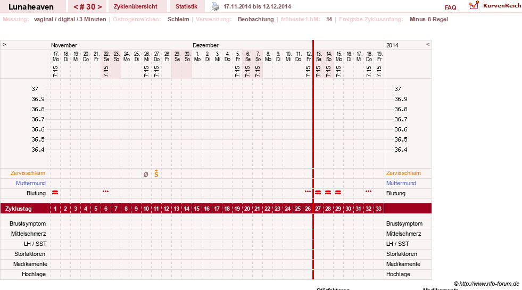The height and width of the screenshot is (290, 522).
Task: Open the printer icon to print chart
Action: pos(216,6)
